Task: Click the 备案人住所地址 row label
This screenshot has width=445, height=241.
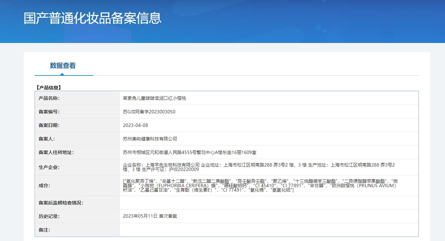Action: click(56, 152)
